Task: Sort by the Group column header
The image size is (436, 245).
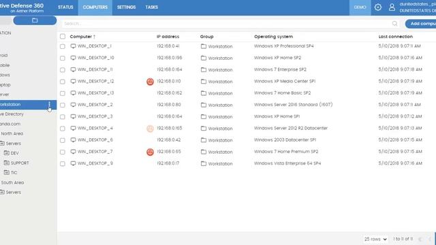Action: tap(206, 37)
